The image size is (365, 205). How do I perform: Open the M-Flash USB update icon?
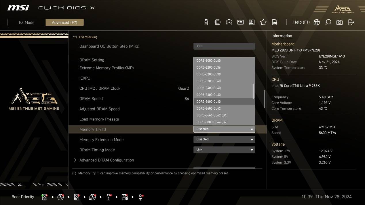[206, 22]
